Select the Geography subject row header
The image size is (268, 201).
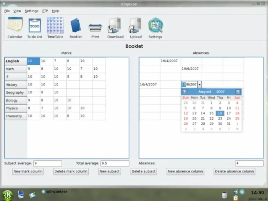[x=16, y=93]
